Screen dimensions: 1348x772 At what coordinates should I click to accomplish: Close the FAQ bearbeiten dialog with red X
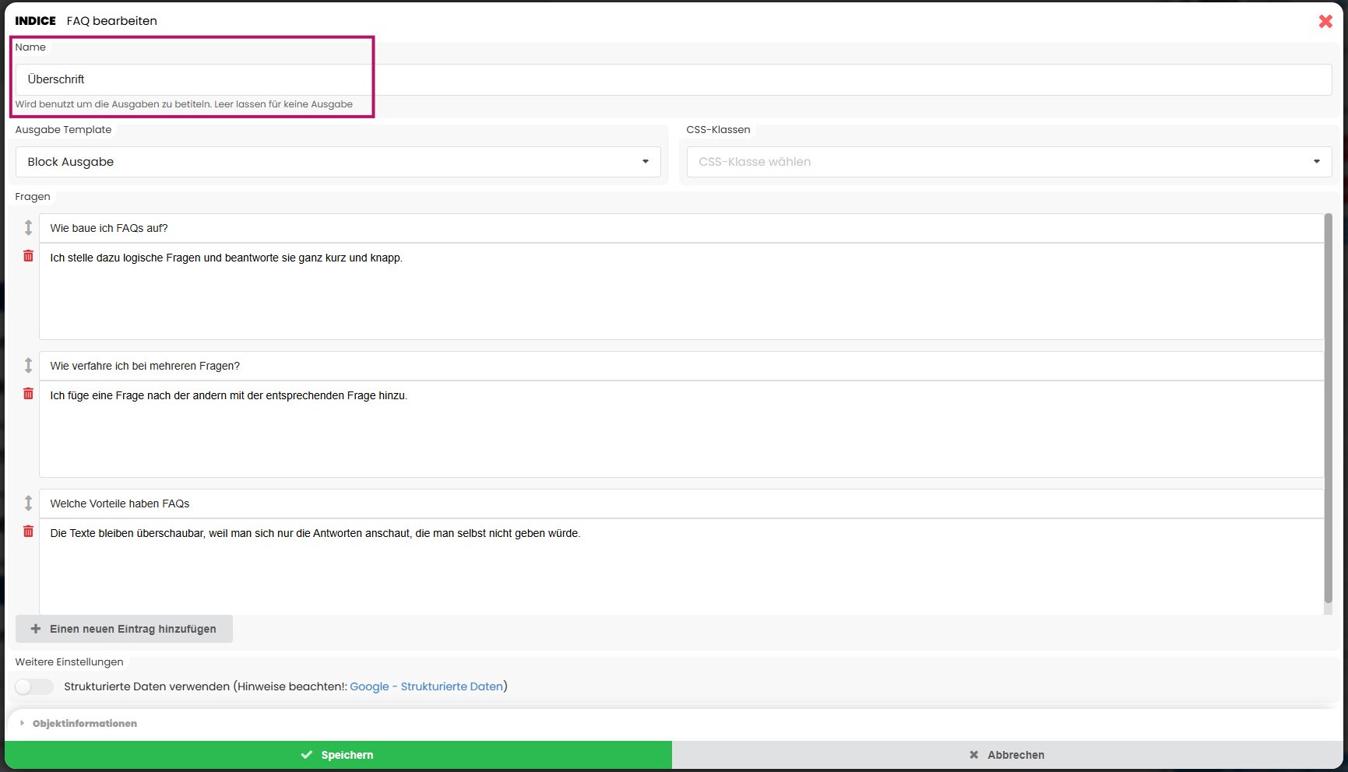1325,21
